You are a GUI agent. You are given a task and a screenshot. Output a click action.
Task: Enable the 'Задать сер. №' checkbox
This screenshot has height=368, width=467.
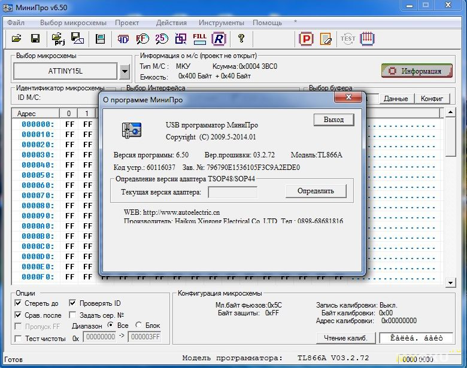pyautogui.click(x=72, y=315)
